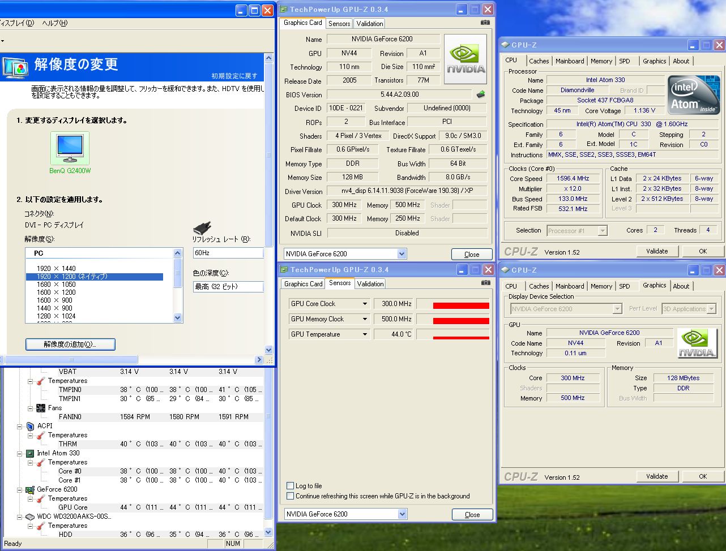
Task: Toggle Continue refreshing in background checkbox
Action: coord(291,496)
